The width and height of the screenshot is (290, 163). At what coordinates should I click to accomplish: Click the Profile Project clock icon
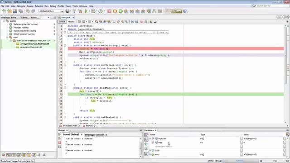coord(101,11)
